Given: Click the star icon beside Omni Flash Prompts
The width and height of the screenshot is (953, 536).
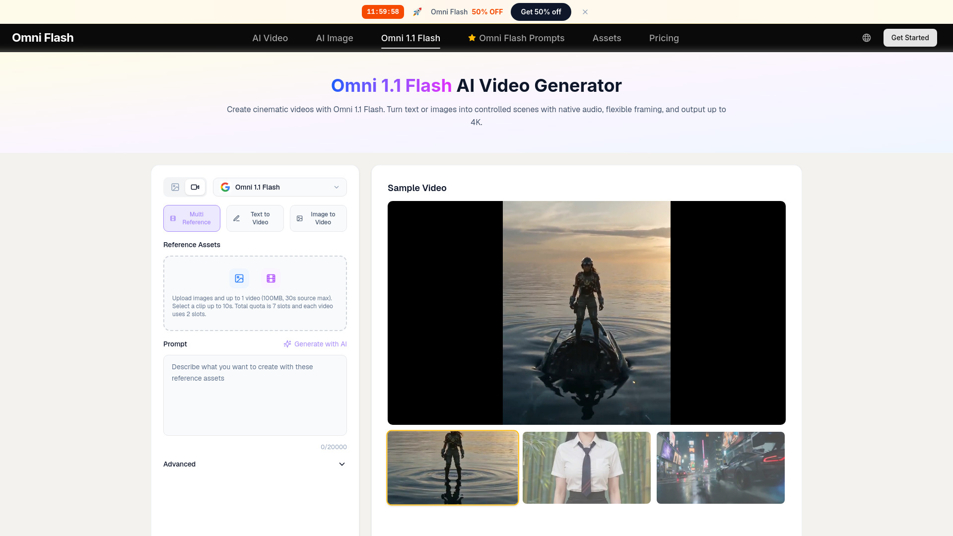Looking at the screenshot, I should pyautogui.click(x=472, y=38).
